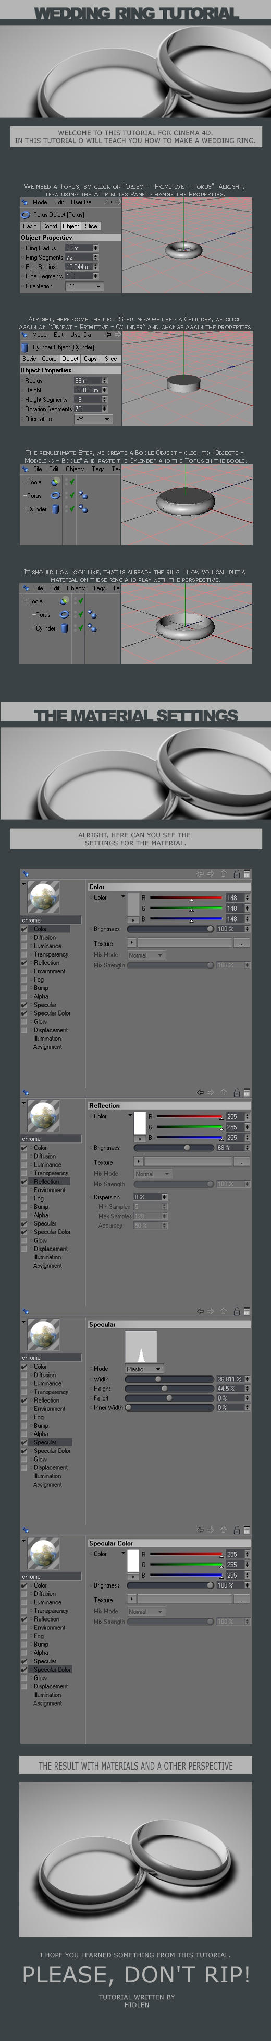The image size is (271, 2041).
Task: Select Assignment in the Specular material panel
Action: pyautogui.click(x=47, y=1484)
